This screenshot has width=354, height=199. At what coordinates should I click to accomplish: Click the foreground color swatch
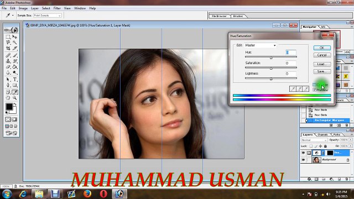pyautogui.click(x=9, y=107)
